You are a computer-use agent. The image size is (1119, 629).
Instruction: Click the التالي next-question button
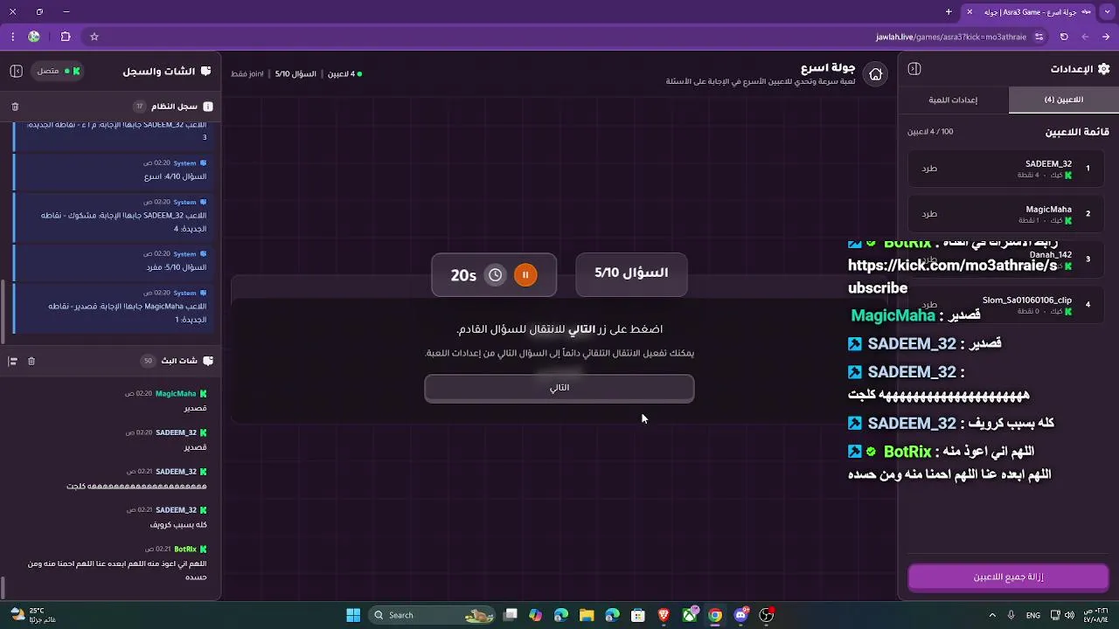coord(559,388)
